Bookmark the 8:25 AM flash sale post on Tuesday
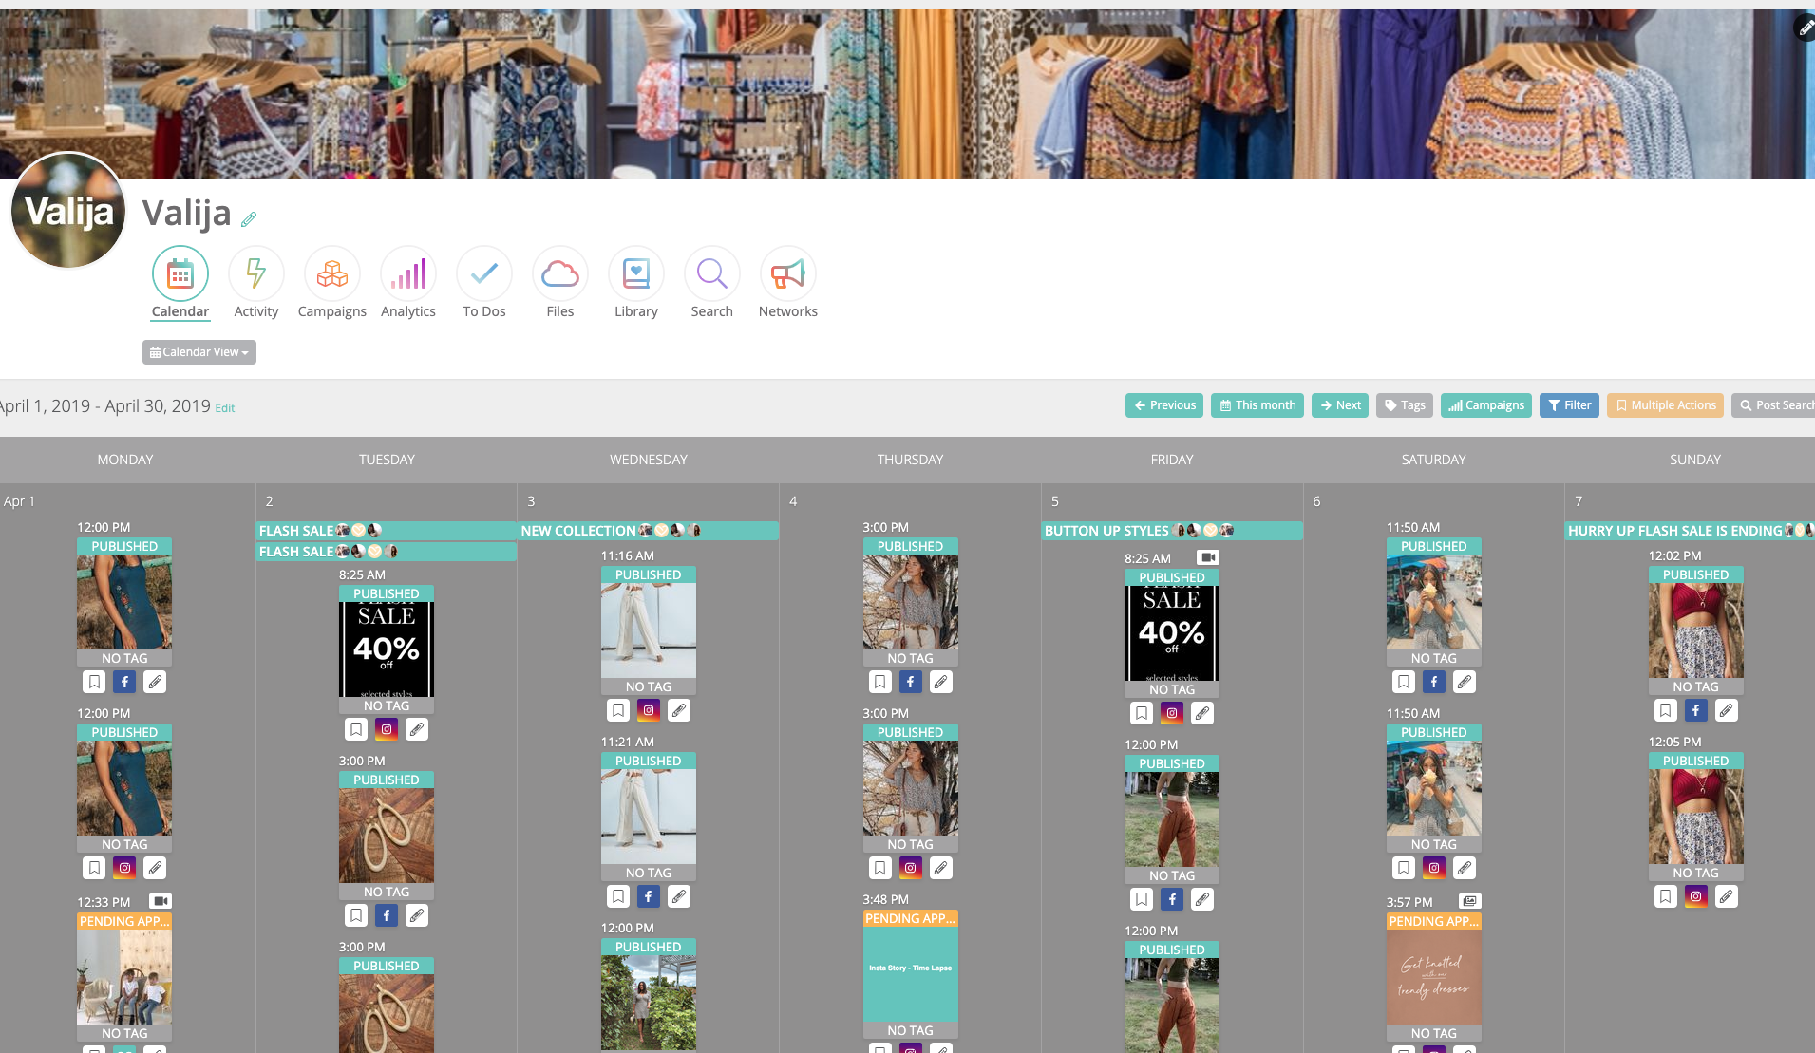The height and width of the screenshot is (1053, 1815). (356, 728)
